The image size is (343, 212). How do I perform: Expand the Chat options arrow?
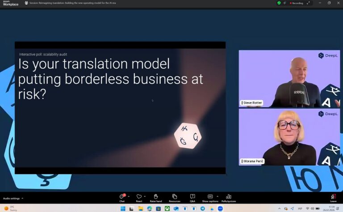coord(129,196)
